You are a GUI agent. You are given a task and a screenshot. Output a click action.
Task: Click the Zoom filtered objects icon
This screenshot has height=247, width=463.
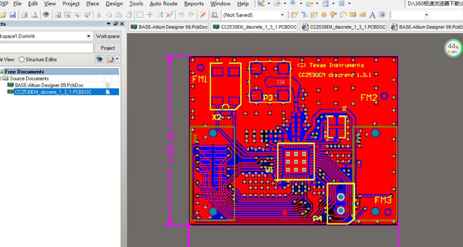click(87, 15)
